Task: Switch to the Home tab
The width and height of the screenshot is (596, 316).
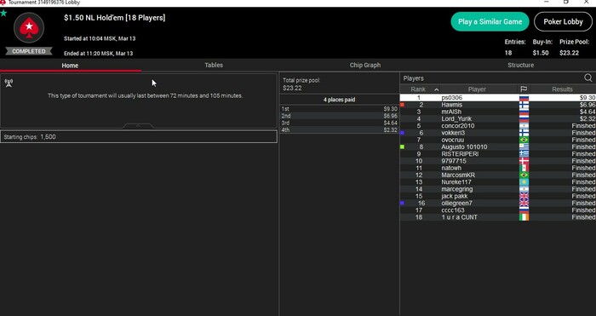Action: pyautogui.click(x=70, y=66)
